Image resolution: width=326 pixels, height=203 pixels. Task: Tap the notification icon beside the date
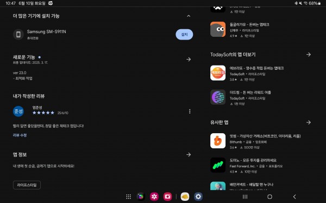[x=51, y=3]
